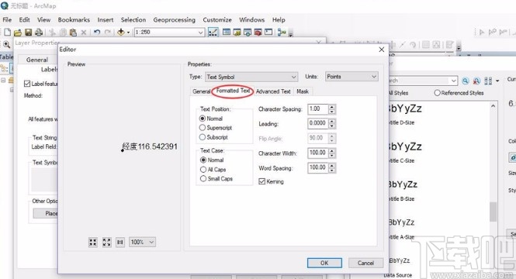Click the expand-arrows zoom icon in Preview
Viewport: 516px width, 279px height.
click(106, 243)
